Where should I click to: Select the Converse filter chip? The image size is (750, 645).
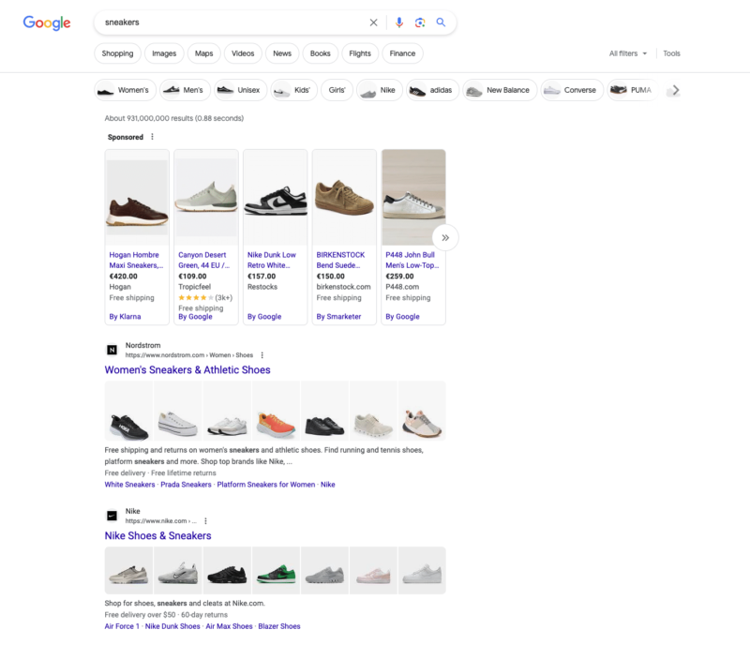[x=572, y=90]
